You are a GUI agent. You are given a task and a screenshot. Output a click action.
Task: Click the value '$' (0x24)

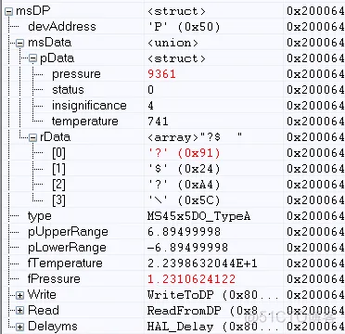[x=184, y=169]
